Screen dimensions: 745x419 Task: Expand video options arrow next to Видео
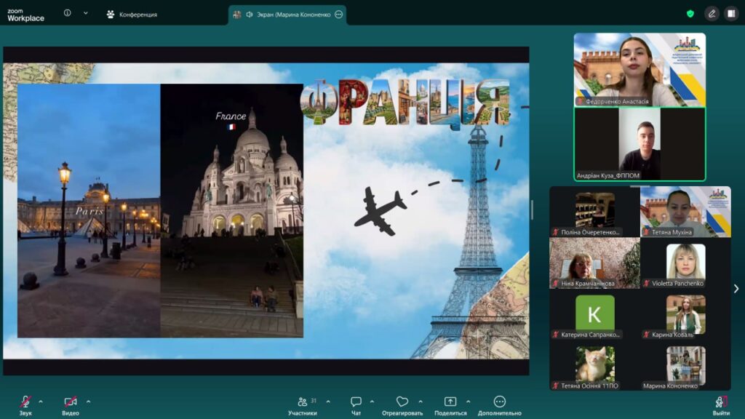click(88, 401)
